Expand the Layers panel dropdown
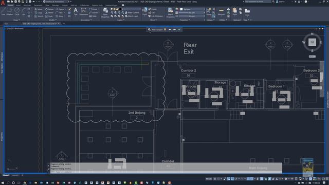 [121, 20]
